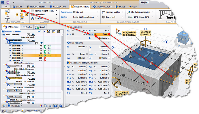Open the Result tab
Viewport: 199px width, 114px height.
(40, 27)
